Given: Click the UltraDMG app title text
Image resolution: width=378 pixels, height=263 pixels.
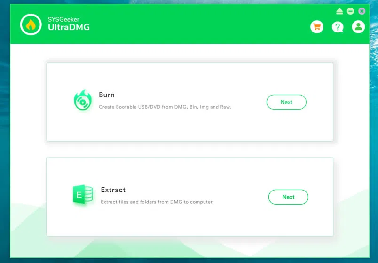Looking at the screenshot, I should click(x=69, y=28).
